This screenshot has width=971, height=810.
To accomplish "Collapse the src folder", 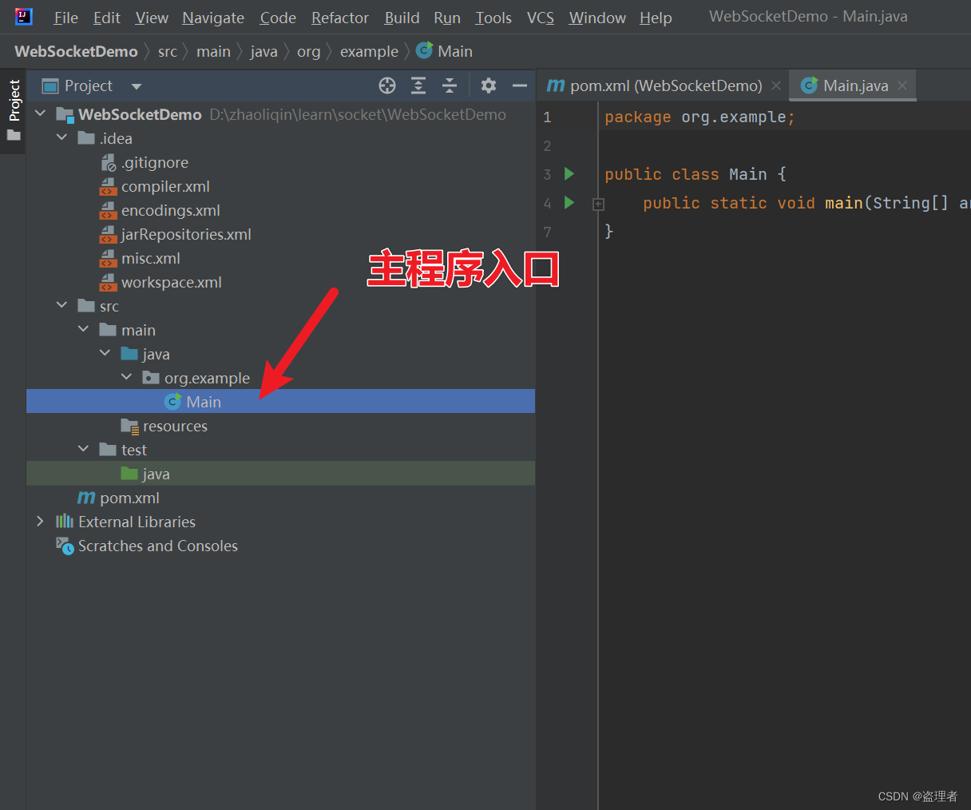I will [x=61, y=305].
